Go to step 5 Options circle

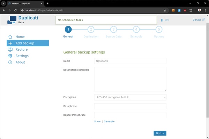tap(159, 30)
